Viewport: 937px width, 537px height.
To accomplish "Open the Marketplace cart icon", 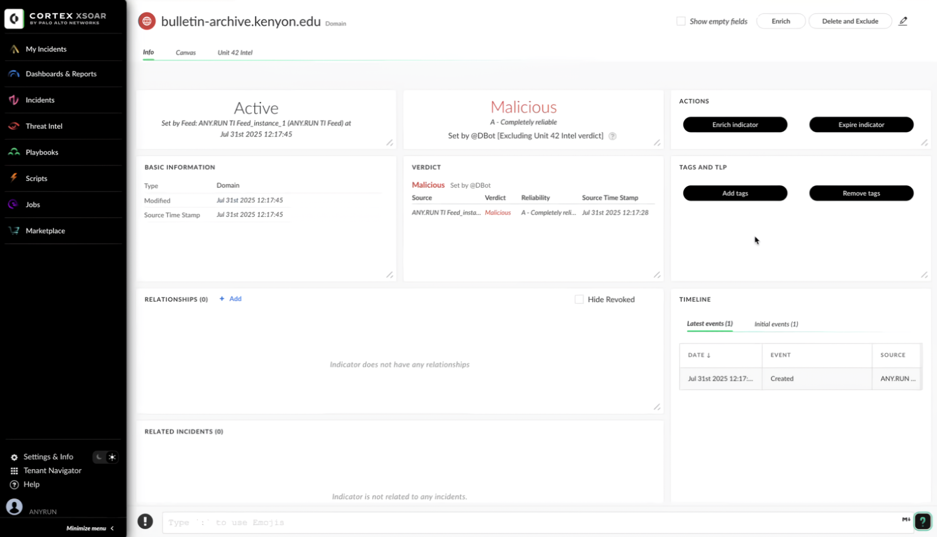I will tap(14, 231).
